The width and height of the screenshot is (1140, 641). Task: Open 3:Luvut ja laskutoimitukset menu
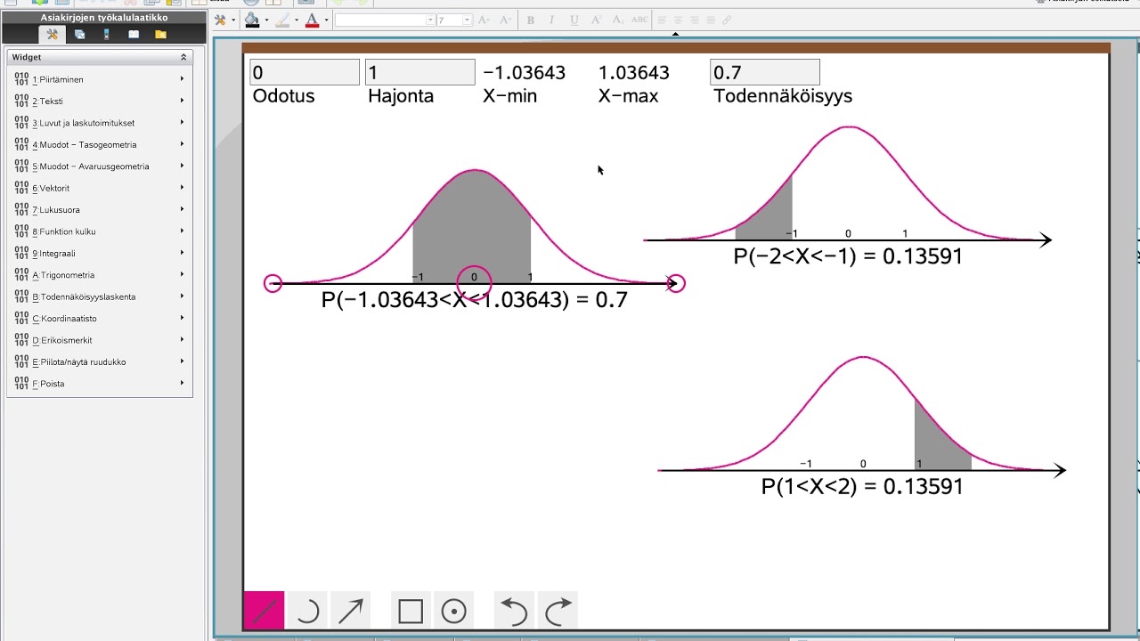100,123
